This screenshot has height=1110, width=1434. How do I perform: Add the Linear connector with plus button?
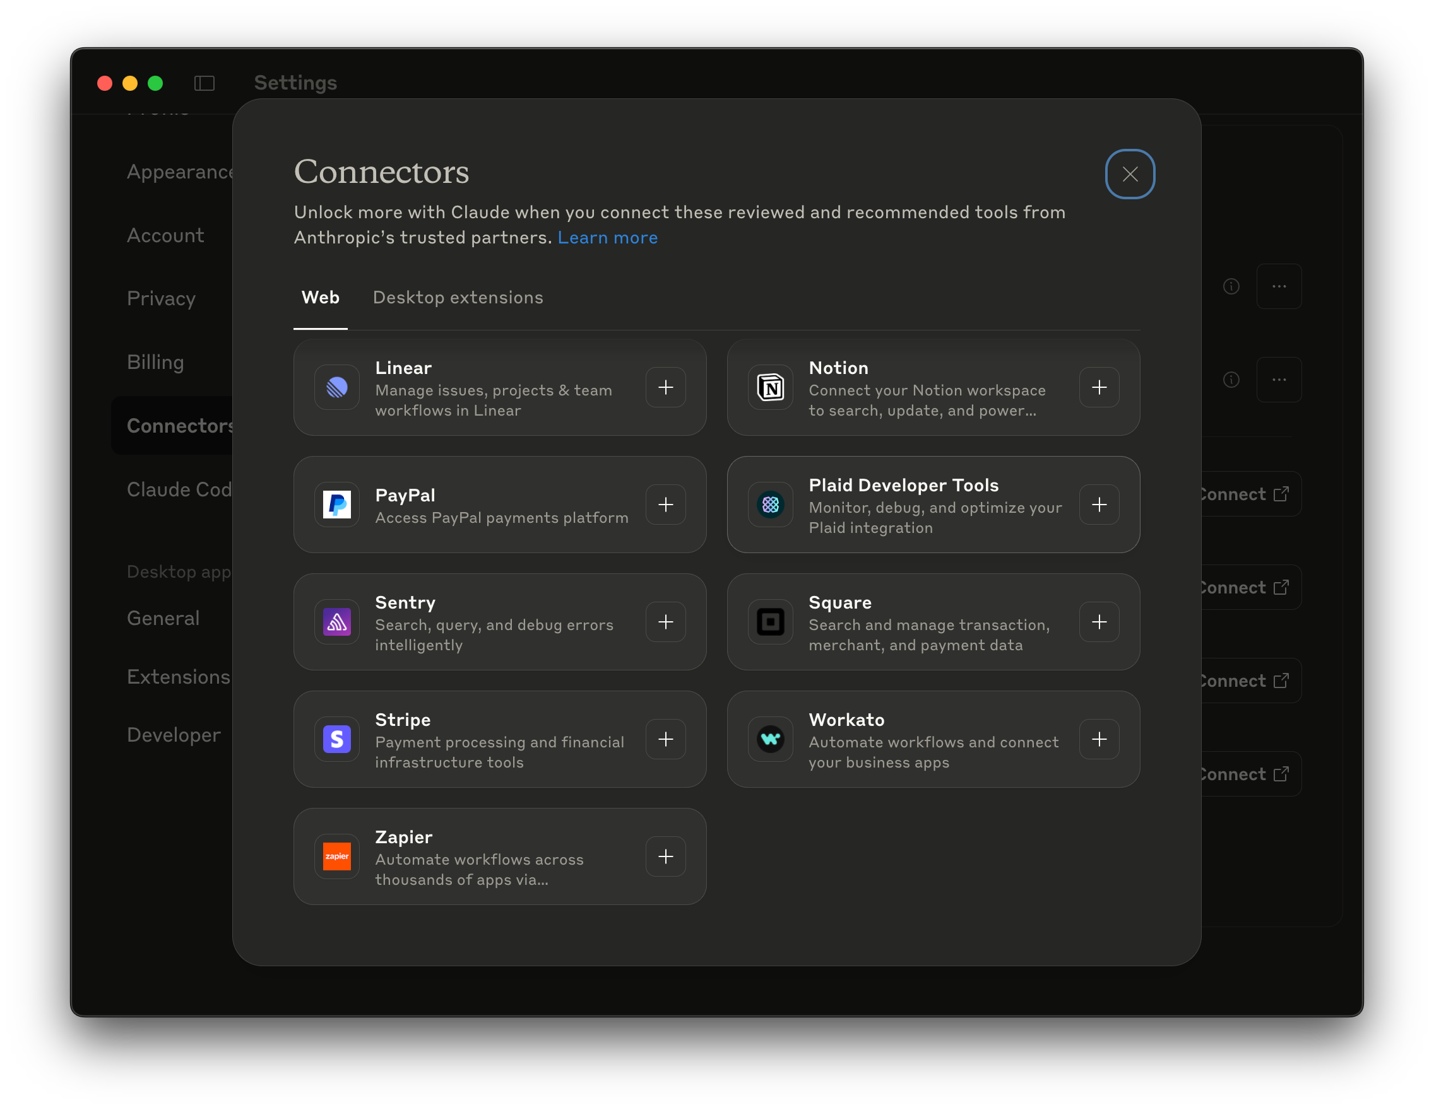pos(665,387)
